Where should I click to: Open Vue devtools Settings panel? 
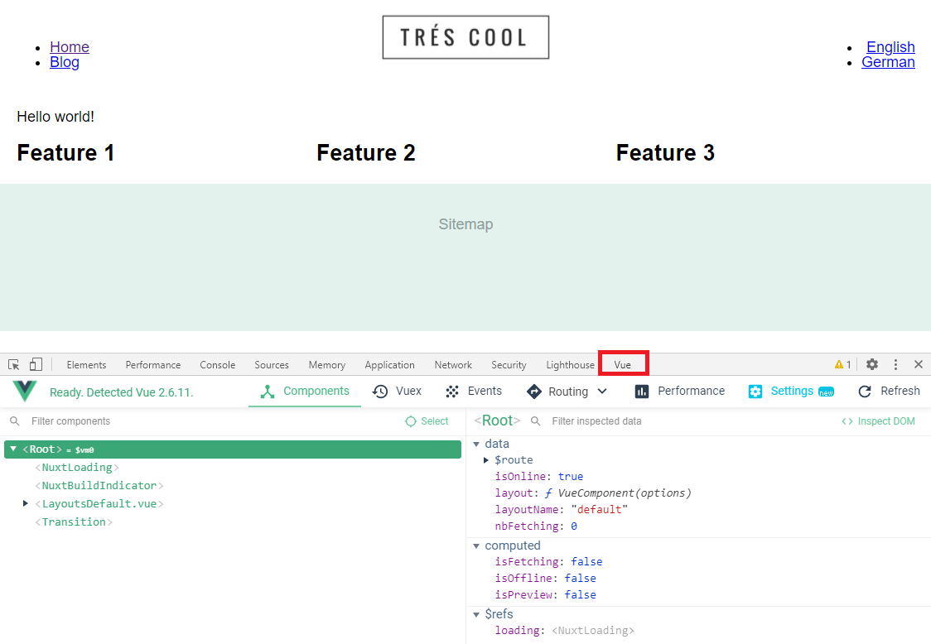790,391
